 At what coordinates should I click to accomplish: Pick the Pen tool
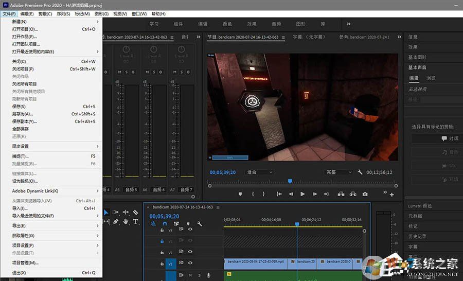click(116, 222)
